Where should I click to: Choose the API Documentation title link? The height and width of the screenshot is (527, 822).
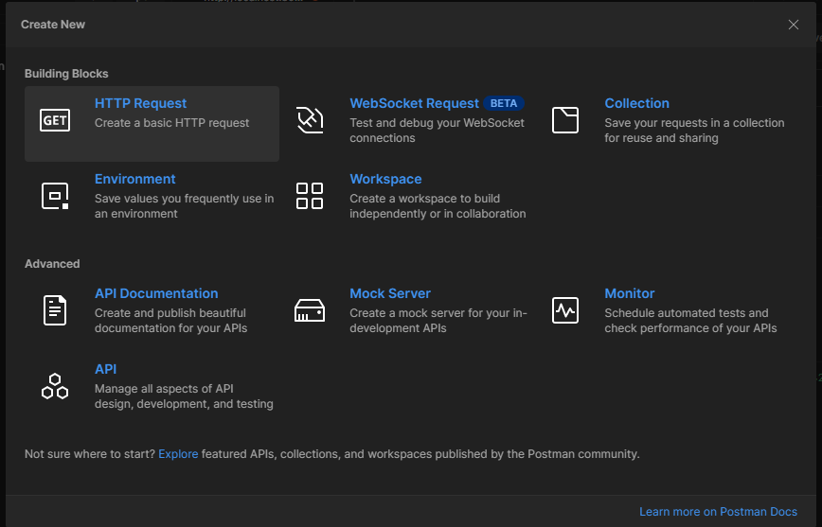coord(156,293)
